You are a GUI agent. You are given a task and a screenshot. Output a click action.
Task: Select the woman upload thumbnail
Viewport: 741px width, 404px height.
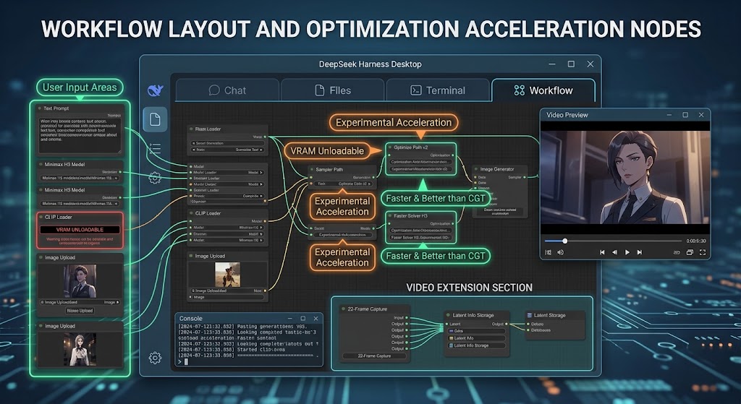coord(80,349)
